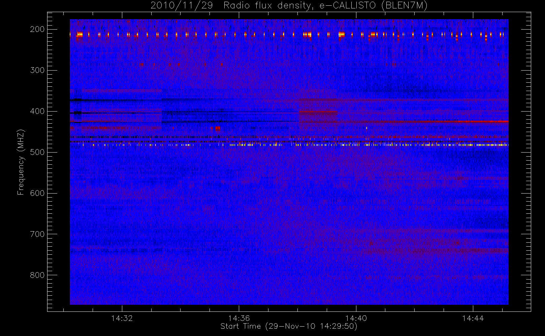This screenshot has height=336, width=545.
Task: Click the 14:44 time tick label
Action: tap(473, 318)
